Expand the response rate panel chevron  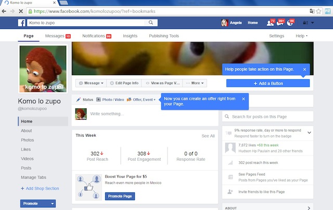pos(309,133)
